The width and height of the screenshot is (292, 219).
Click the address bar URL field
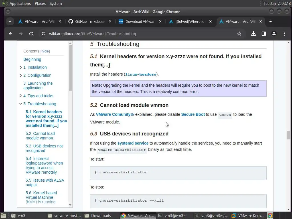[x=138, y=34]
